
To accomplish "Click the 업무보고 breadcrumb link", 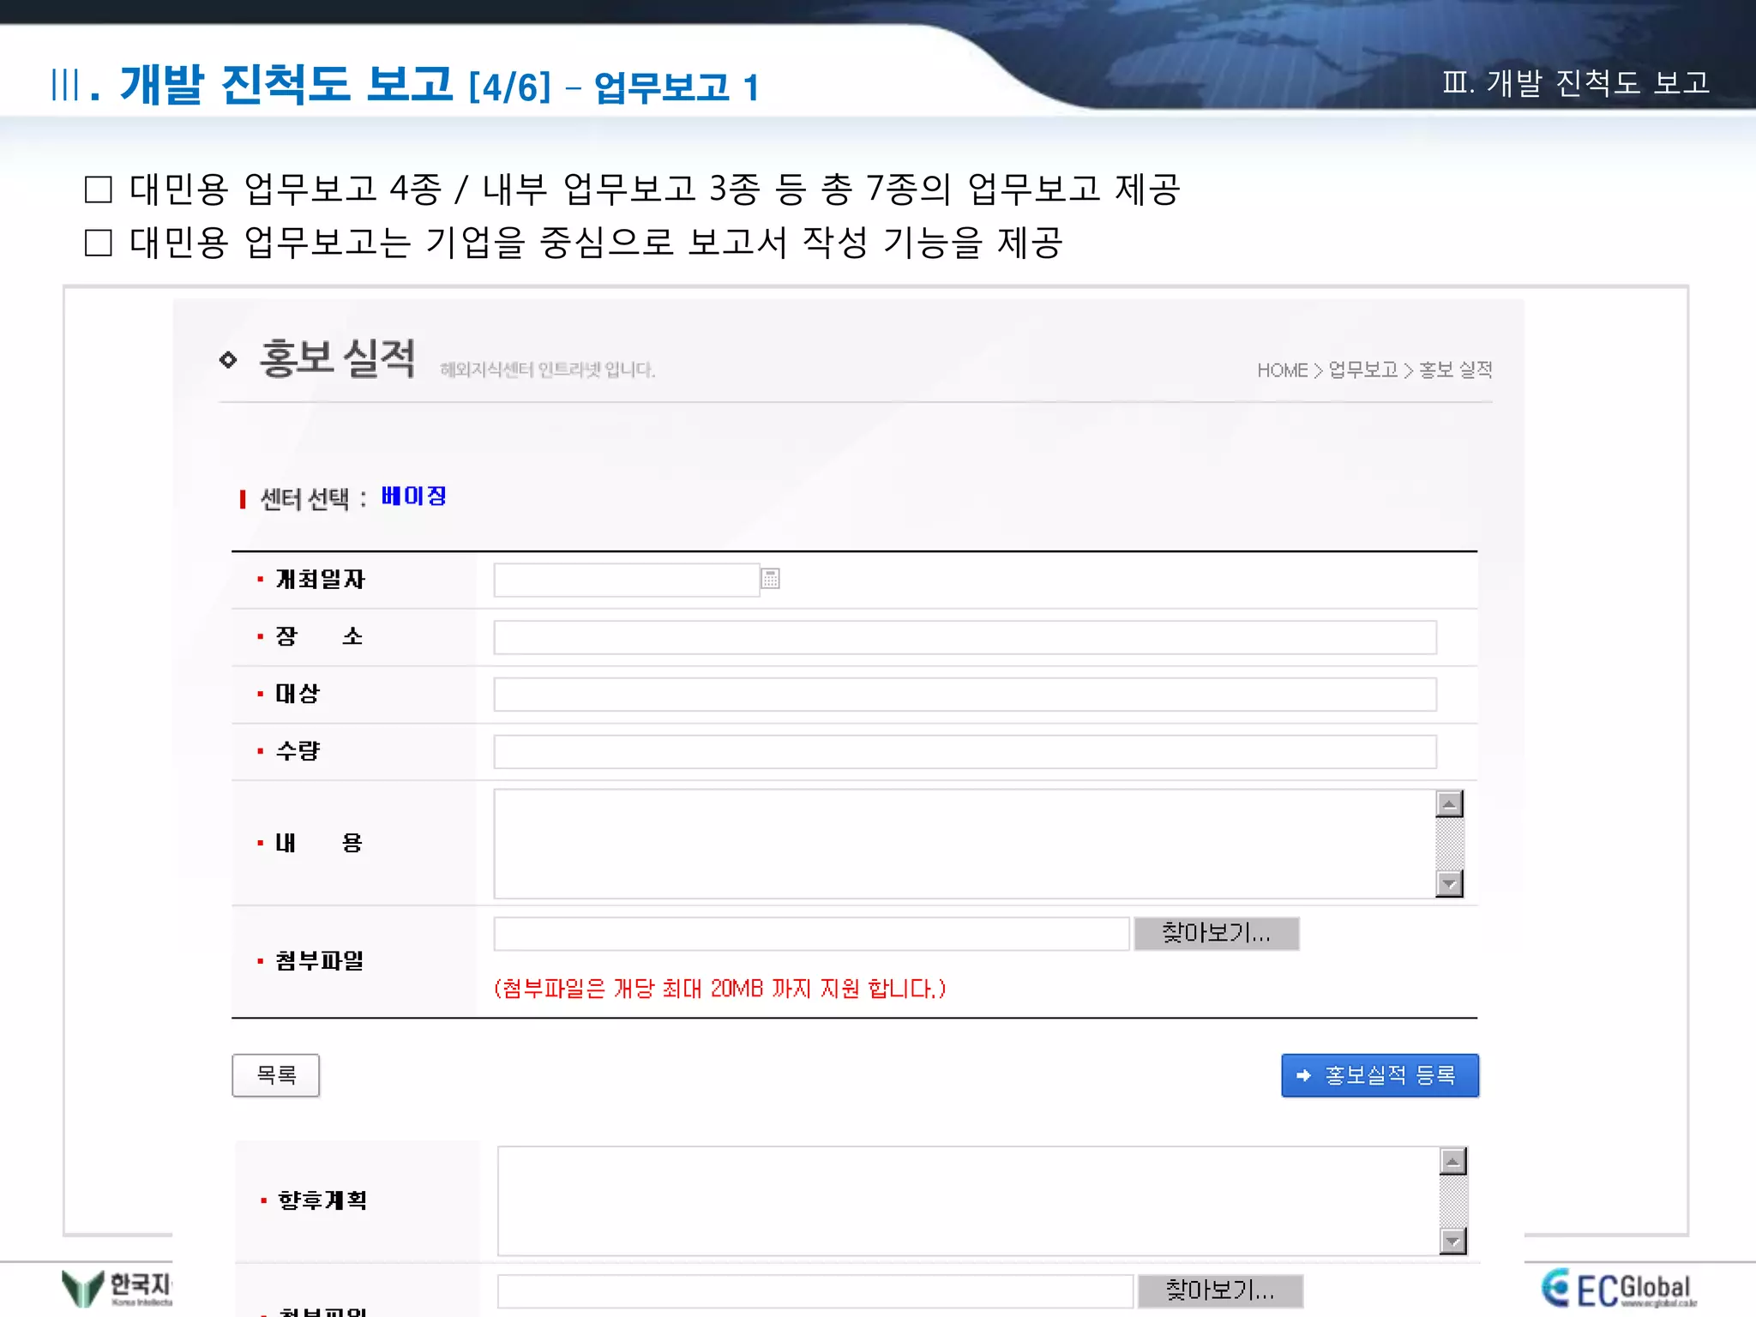I will click(1363, 370).
